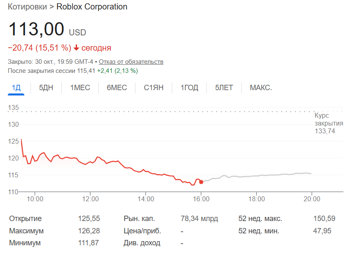The width and height of the screenshot is (362, 256).
Task: Select the С1ЯН year-to-date tab
Action: 154,88
